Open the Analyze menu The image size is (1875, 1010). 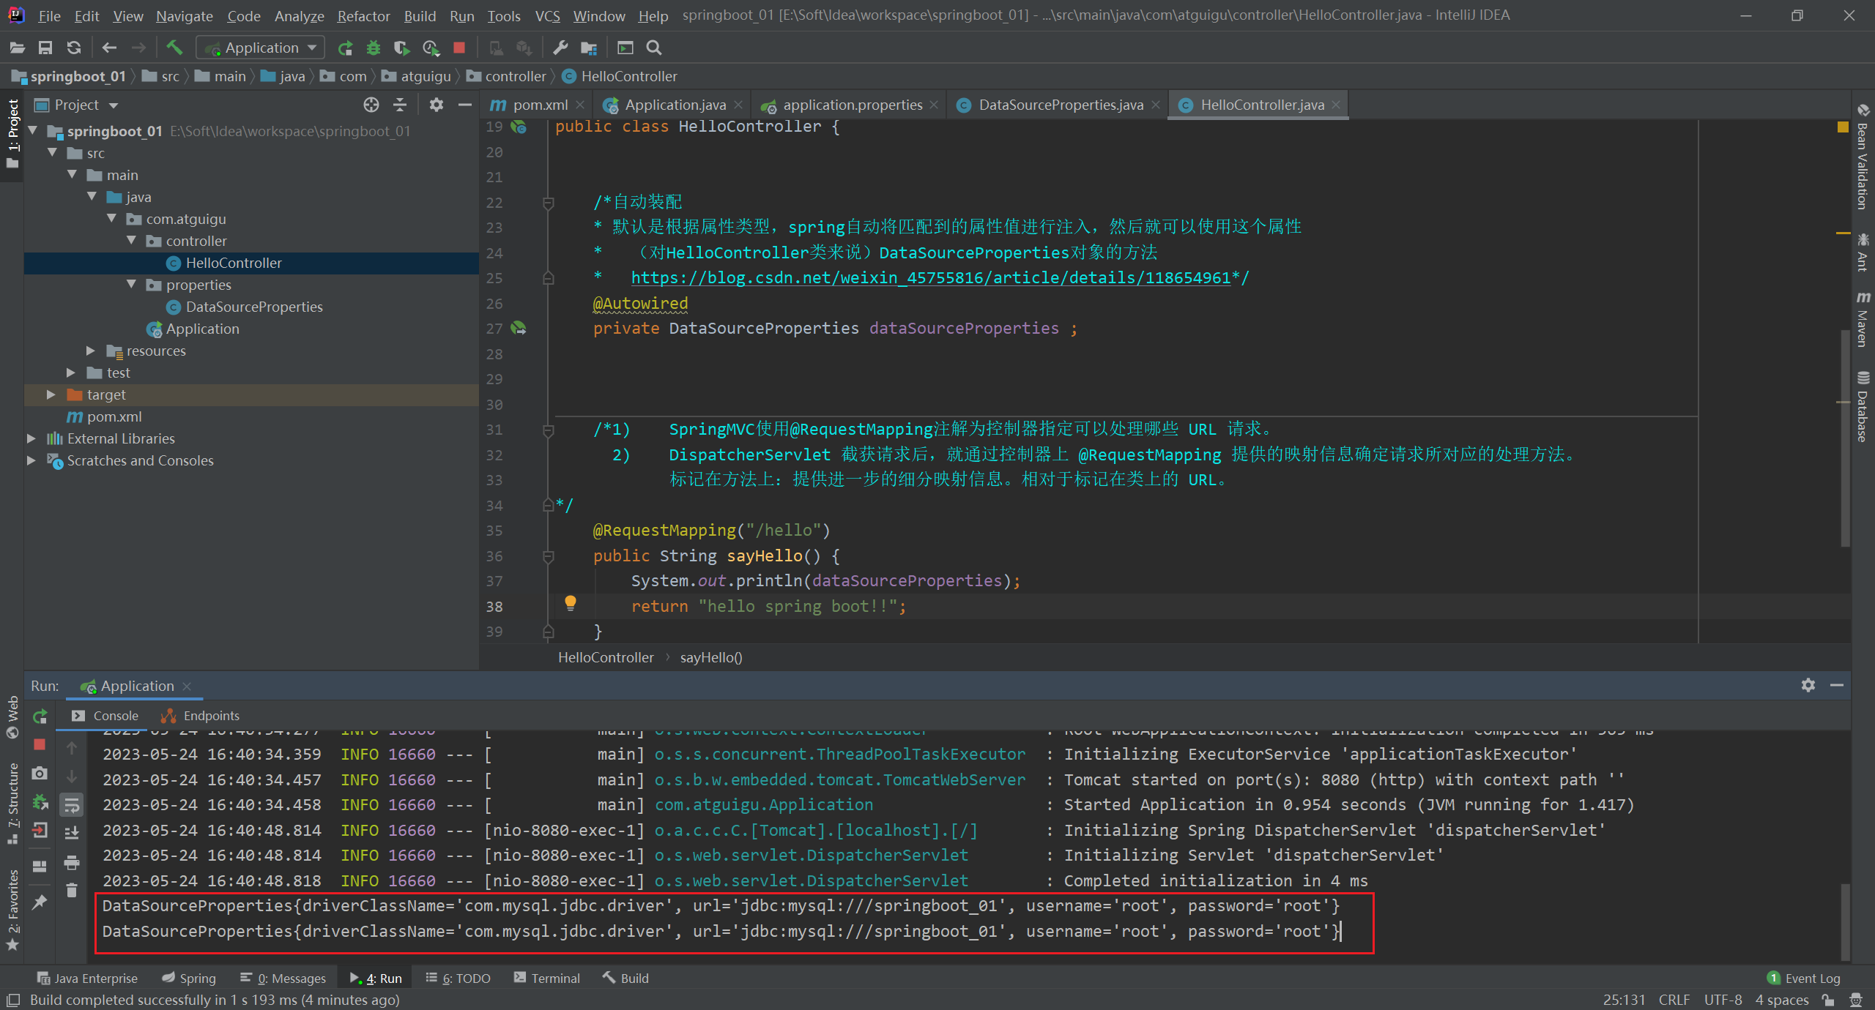tap(299, 15)
